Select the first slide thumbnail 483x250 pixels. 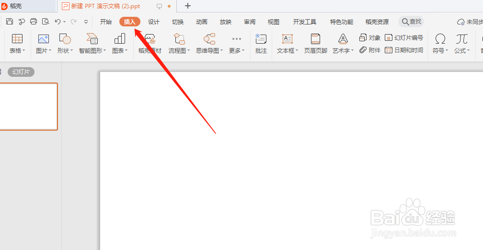(x=29, y=107)
